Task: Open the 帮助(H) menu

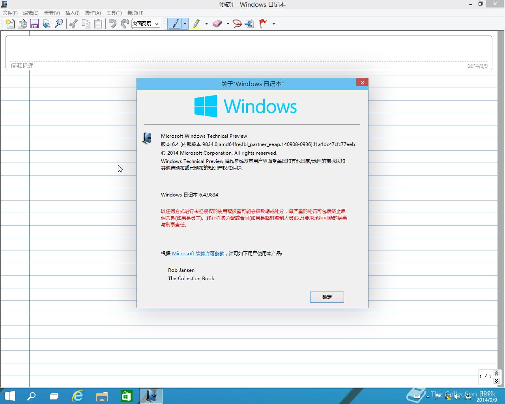Action: 135,13
